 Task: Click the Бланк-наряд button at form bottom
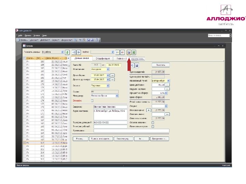[x=124, y=139]
